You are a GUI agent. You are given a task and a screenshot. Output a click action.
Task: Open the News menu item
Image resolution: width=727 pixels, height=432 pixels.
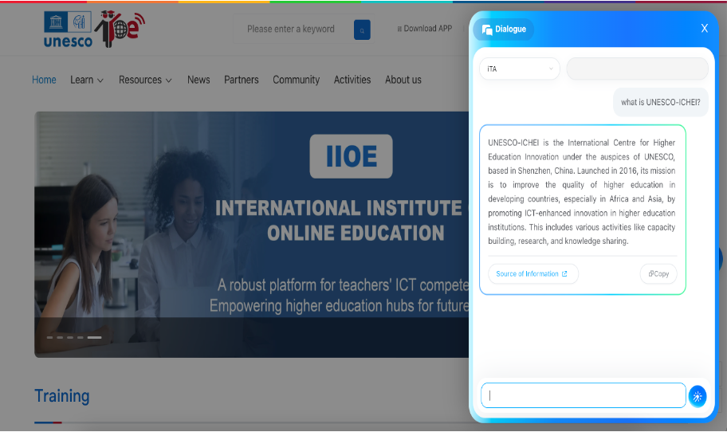click(x=198, y=80)
